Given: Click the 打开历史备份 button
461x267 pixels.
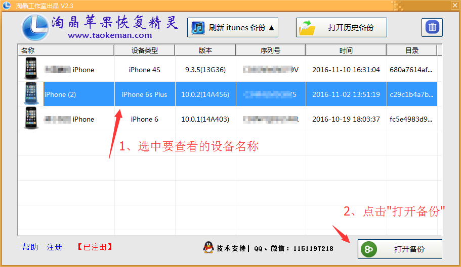Looking at the screenshot, I should tap(342, 28).
